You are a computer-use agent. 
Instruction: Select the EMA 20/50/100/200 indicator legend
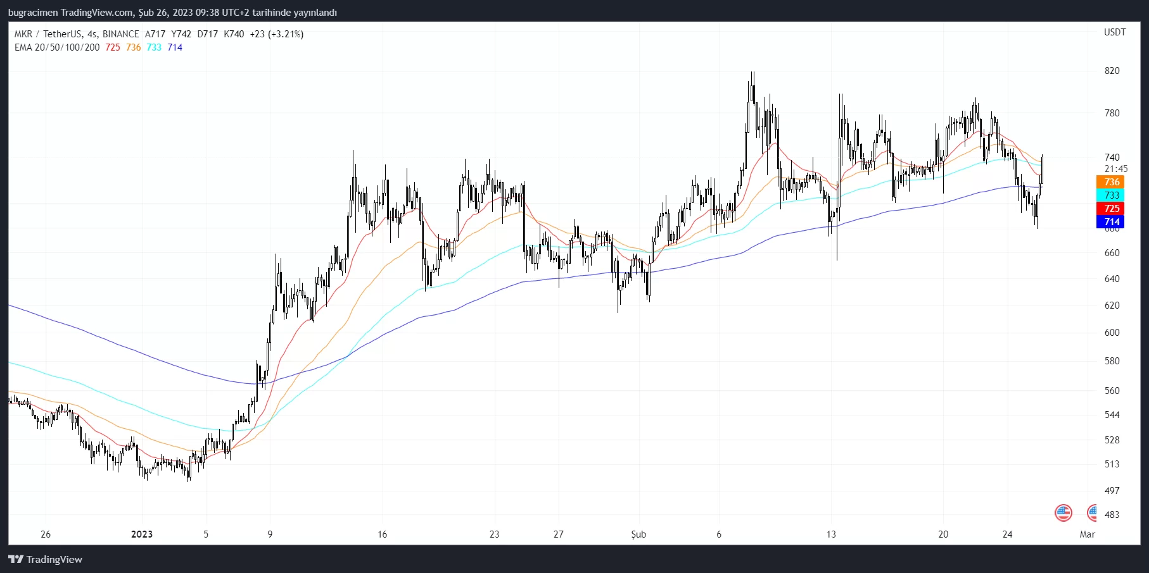(57, 47)
